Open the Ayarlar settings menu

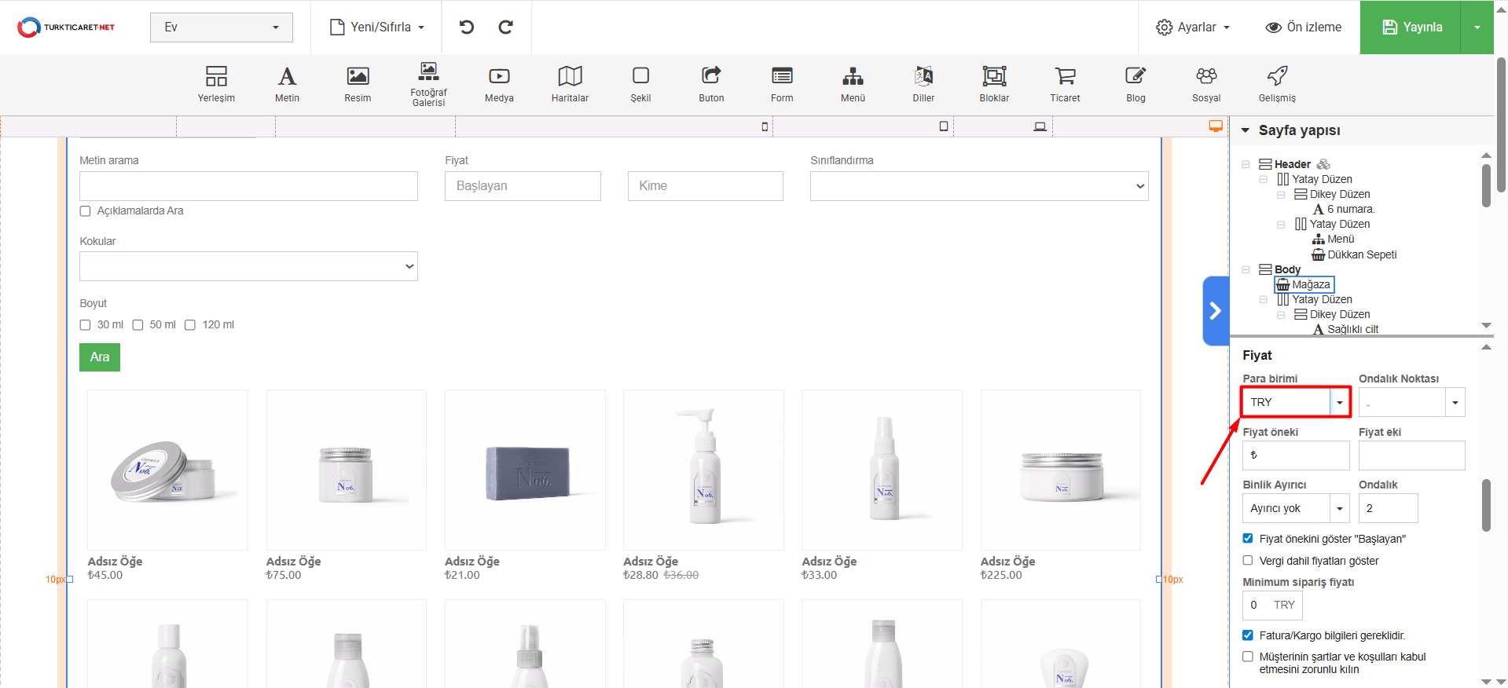pyautogui.click(x=1192, y=27)
